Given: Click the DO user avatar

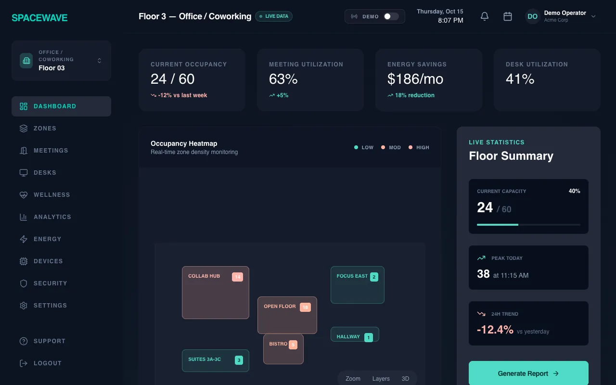Looking at the screenshot, I should click(532, 16).
